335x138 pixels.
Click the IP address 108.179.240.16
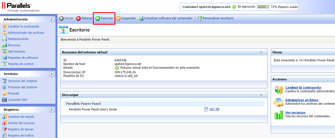[125, 72]
